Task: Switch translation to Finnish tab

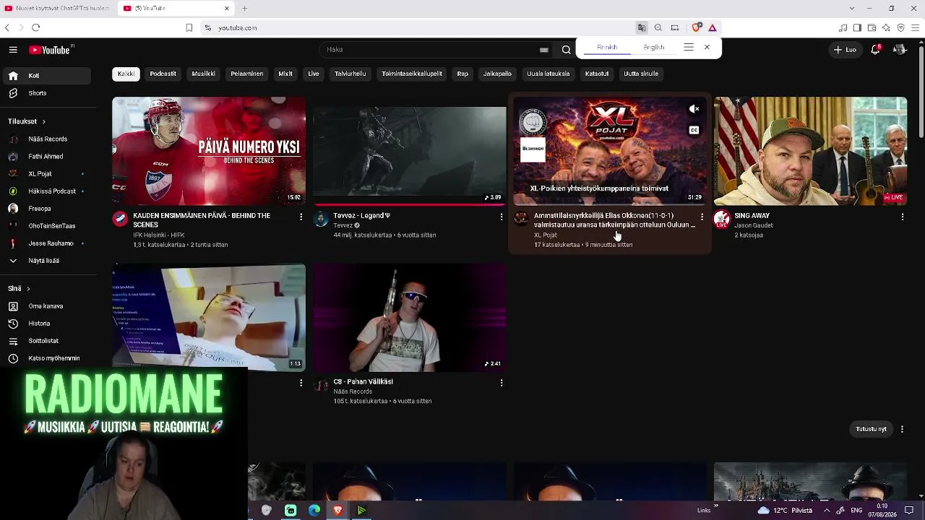Action: pyautogui.click(x=607, y=47)
